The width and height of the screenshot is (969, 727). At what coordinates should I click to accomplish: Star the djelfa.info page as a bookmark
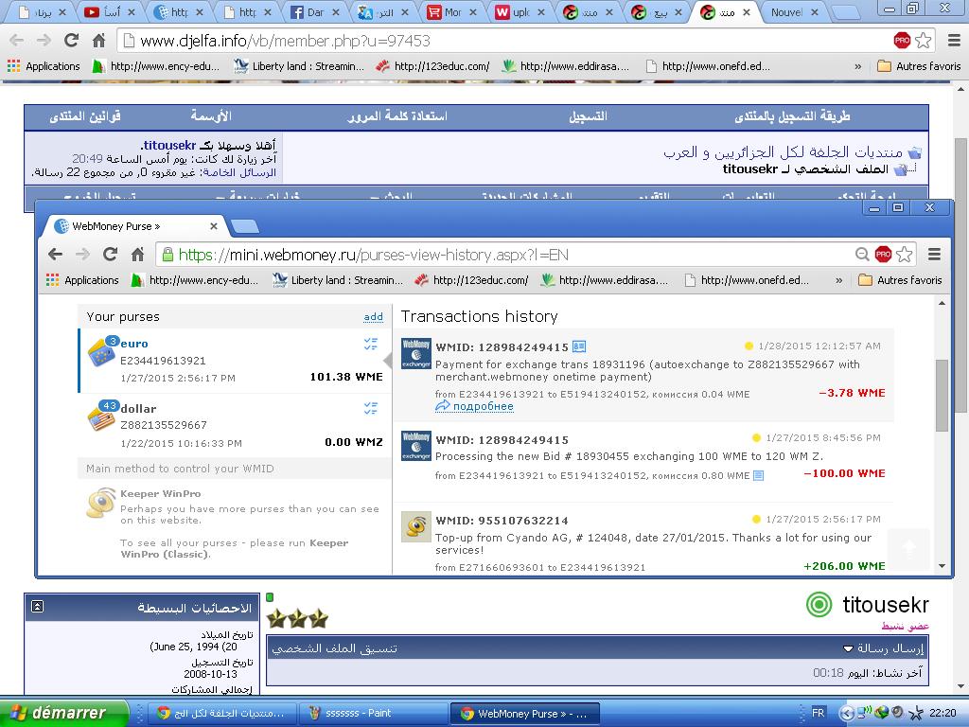pyautogui.click(x=924, y=40)
